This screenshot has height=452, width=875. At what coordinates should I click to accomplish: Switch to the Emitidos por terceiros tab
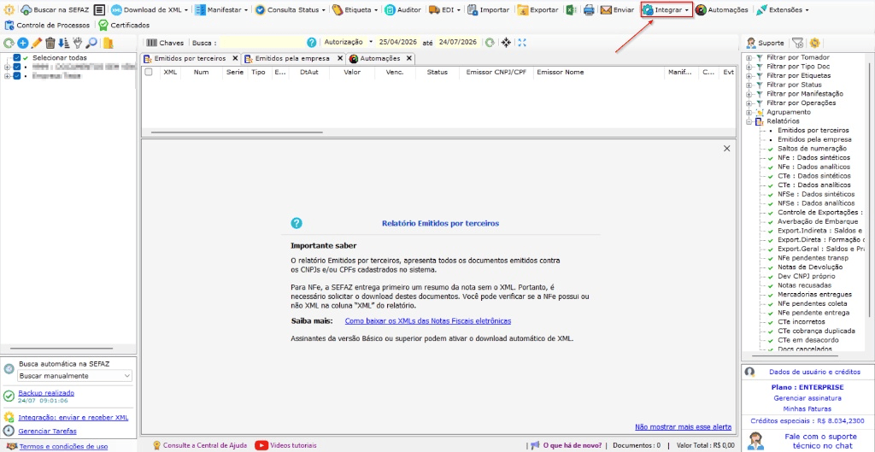point(190,58)
